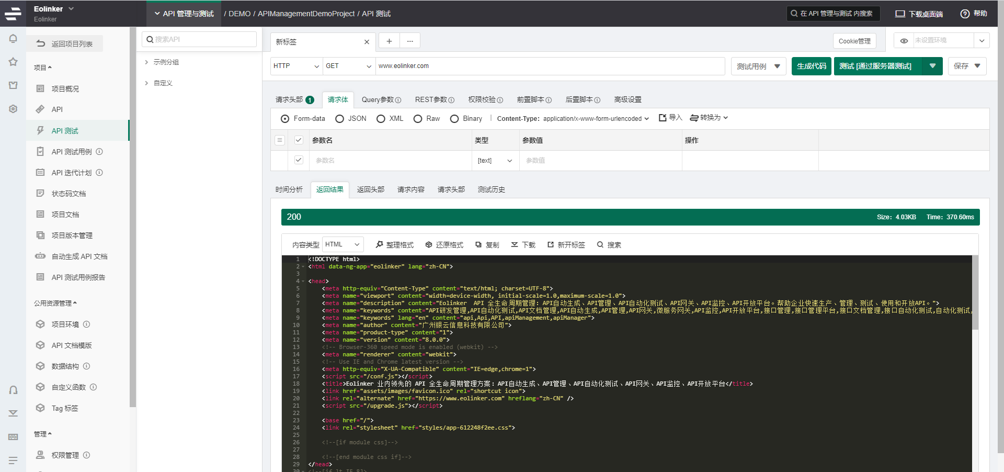Image resolution: width=1004 pixels, height=472 pixels.
Task: Open the GET request method dropdown
Action: 348,66
